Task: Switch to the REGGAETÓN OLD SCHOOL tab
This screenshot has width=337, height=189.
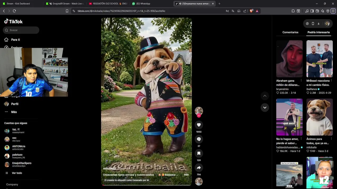Action: tap(108, 4)
